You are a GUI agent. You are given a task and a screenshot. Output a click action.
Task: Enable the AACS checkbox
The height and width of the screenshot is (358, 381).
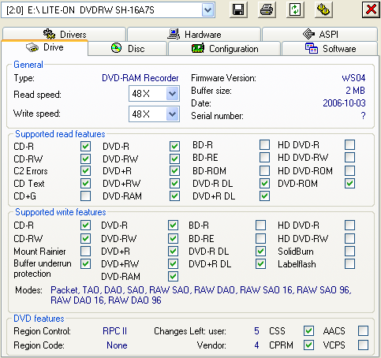[x=363, y=331]
